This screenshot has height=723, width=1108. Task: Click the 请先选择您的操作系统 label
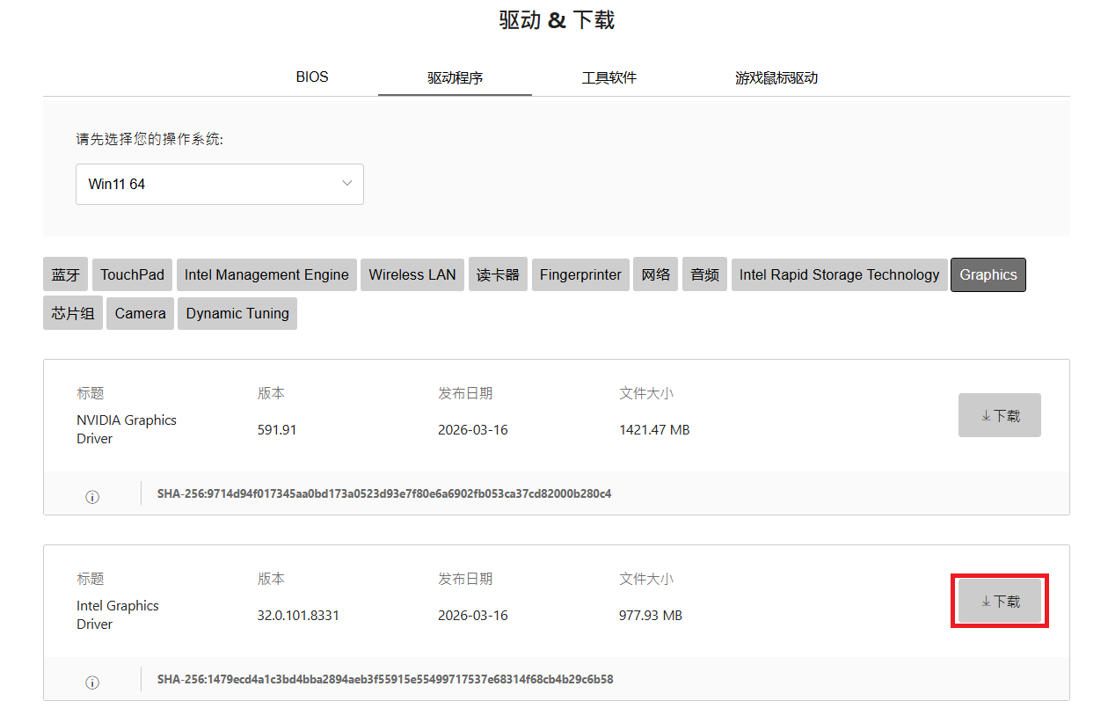tap(149, 139)
